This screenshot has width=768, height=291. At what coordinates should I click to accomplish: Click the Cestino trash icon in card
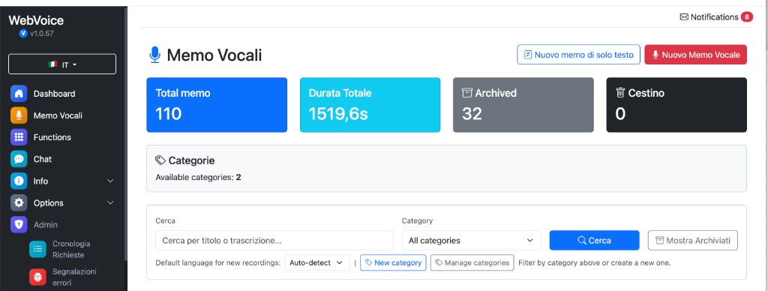point(620,92)
